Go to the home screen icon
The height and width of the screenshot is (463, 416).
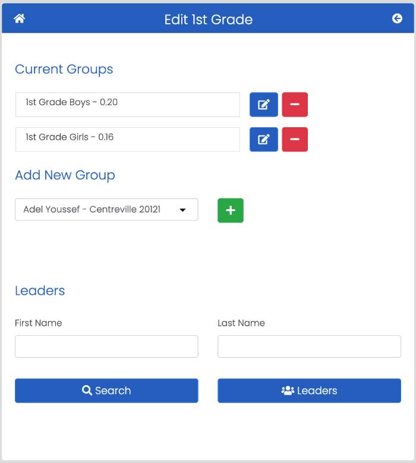(x=20, y=18)
